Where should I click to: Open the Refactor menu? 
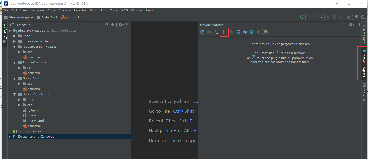80,10
